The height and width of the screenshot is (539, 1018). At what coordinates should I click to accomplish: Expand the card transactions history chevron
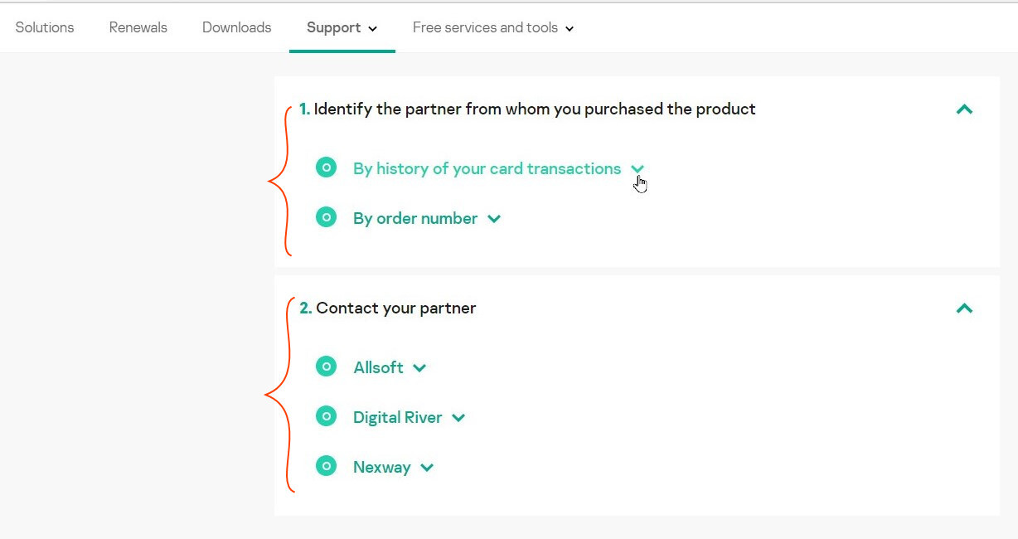click(637, 169)
